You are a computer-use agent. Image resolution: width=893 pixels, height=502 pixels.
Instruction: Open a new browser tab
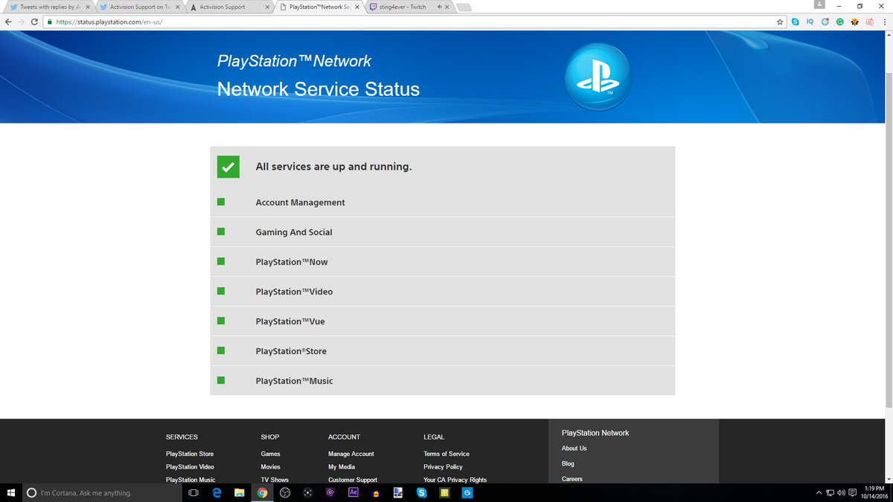[x=464, y=7]
